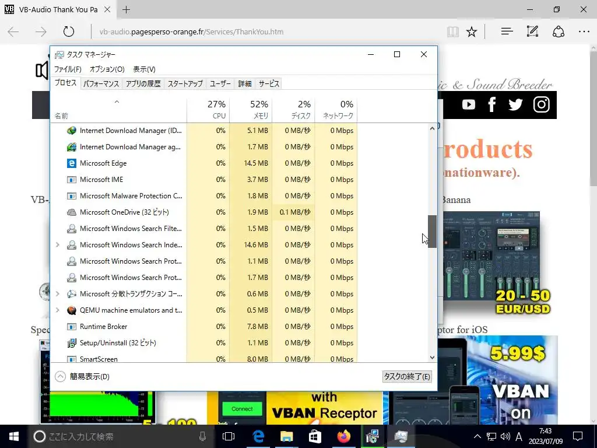
Task: Click the Microsoft OneDrive cloud icon
Action: (x=72, y=212)
